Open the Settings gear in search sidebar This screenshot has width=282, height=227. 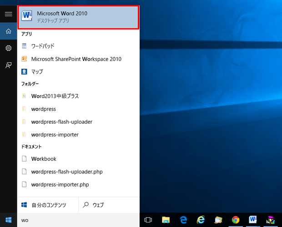coord(9,48)
